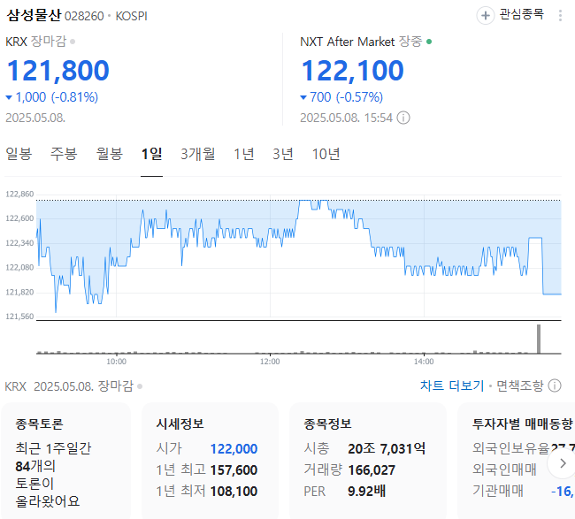Click the 122,860 price axis label
This screenshot has width=575, height=519.
coord(19,194)
